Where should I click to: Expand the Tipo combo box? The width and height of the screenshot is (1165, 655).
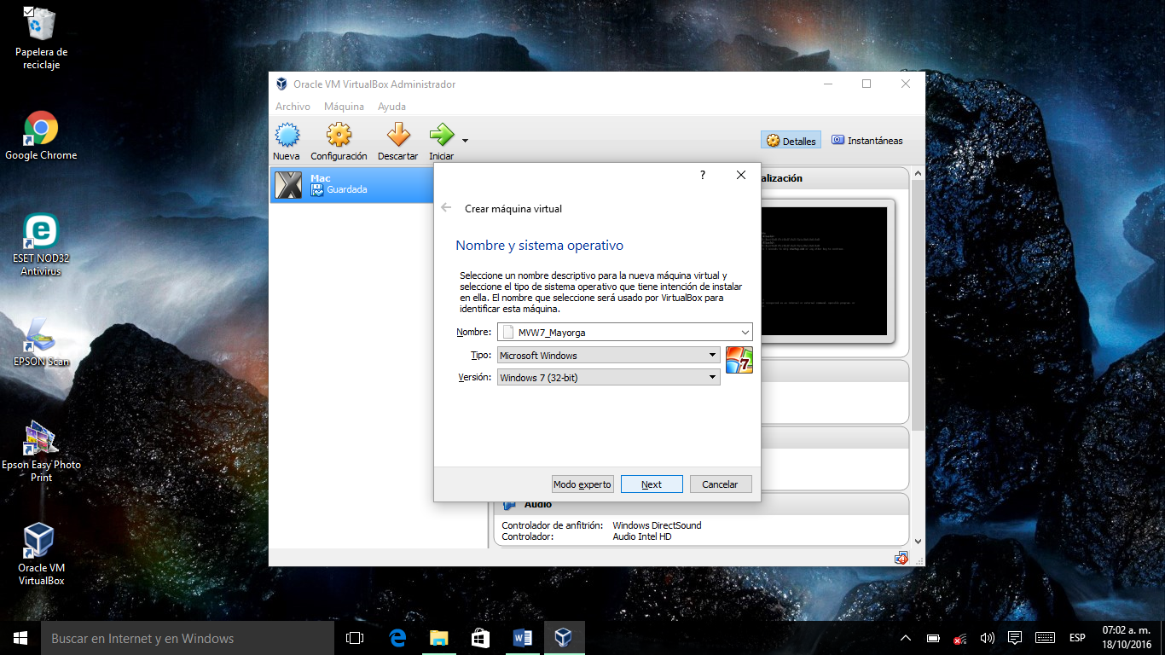(713, 354)
